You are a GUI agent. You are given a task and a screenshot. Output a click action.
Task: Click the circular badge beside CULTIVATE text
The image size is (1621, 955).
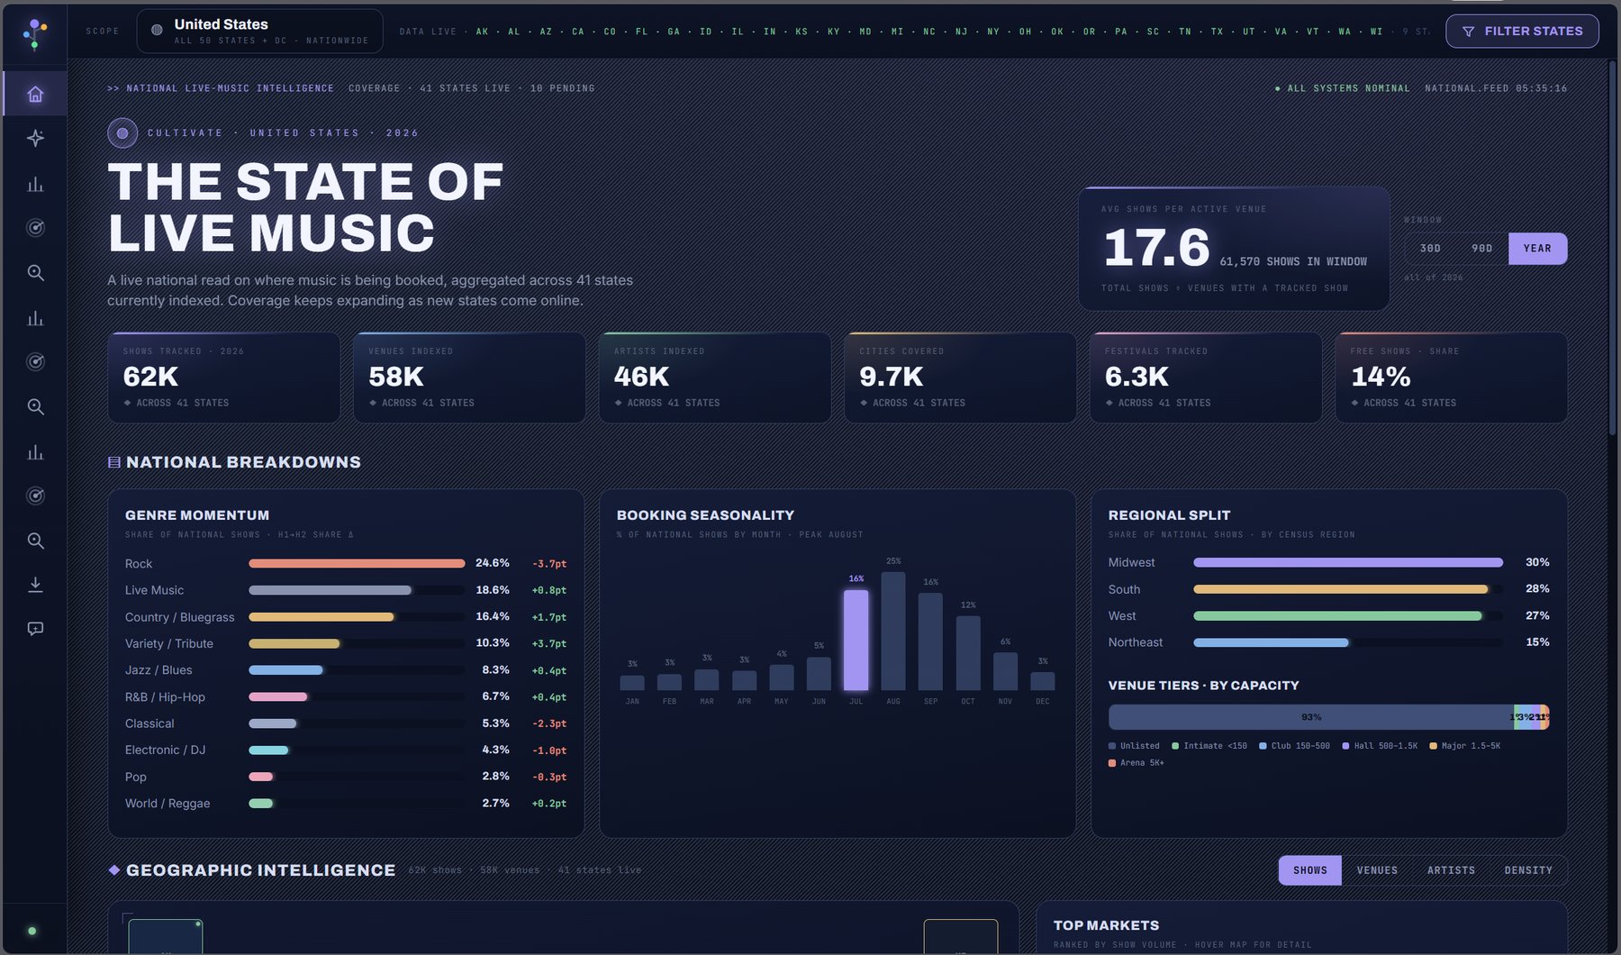(x=122, y=132)
